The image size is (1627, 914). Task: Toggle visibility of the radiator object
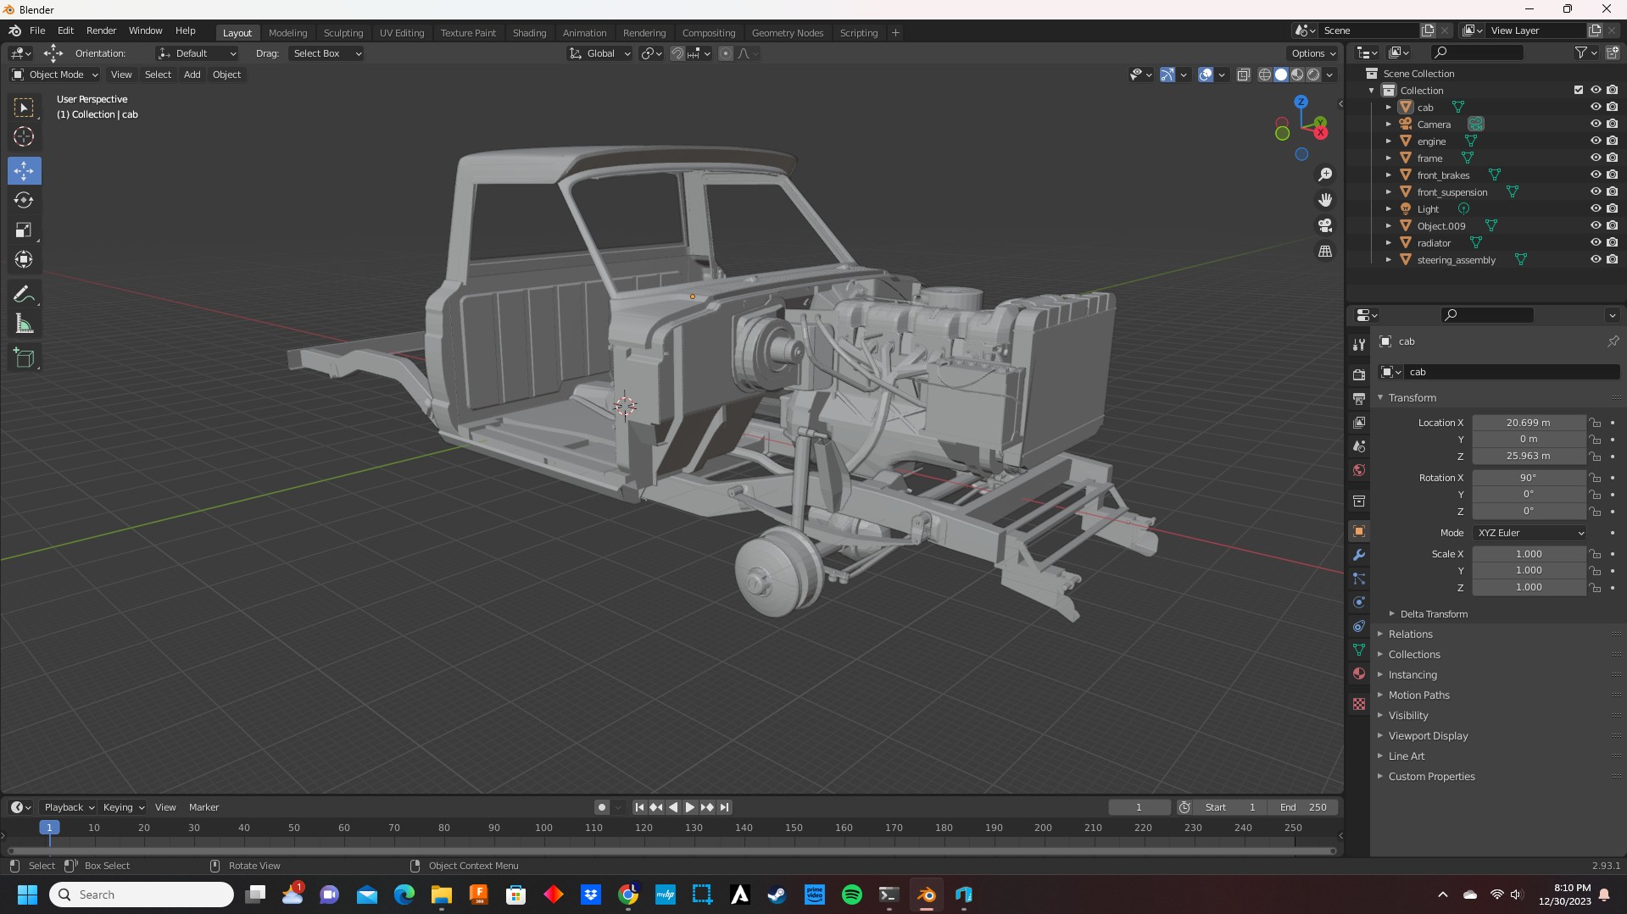click(1595, 243)
